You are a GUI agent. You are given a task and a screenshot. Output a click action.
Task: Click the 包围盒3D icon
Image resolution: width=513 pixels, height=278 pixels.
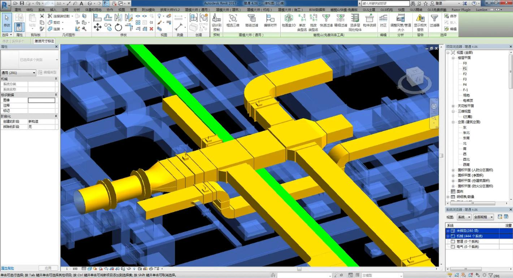288,19
